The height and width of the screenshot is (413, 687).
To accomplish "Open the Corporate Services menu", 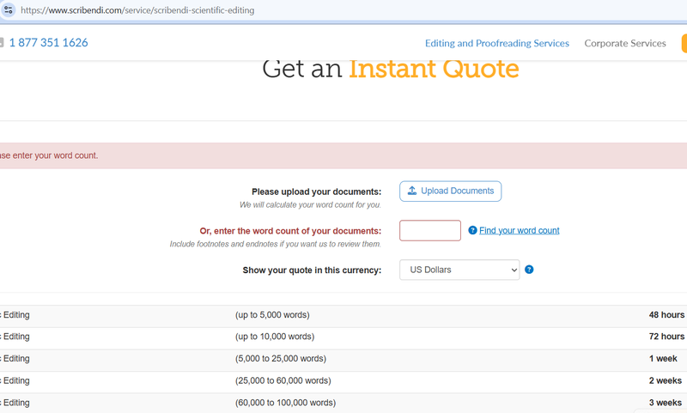I will [x=625, y=43].
